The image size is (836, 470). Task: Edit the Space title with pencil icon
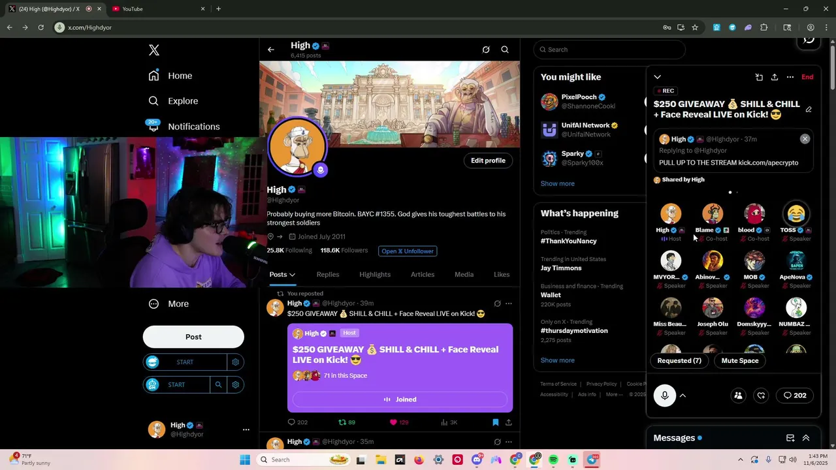809,110
